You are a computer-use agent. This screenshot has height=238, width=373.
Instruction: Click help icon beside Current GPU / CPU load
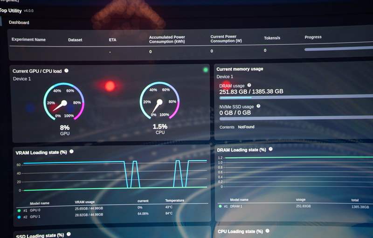click(66, 70)
